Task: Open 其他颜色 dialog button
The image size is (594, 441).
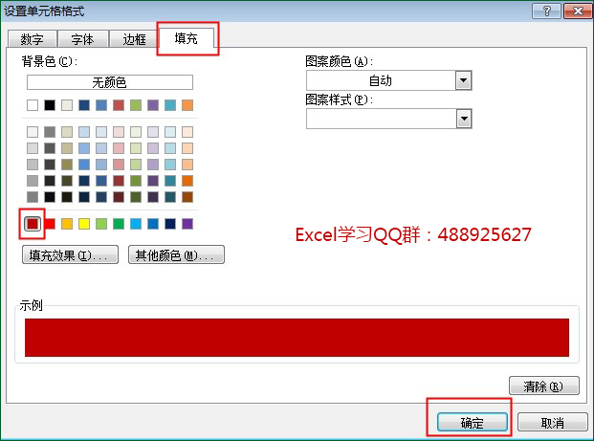Action: pyautogui.click(x=176, y=255)
